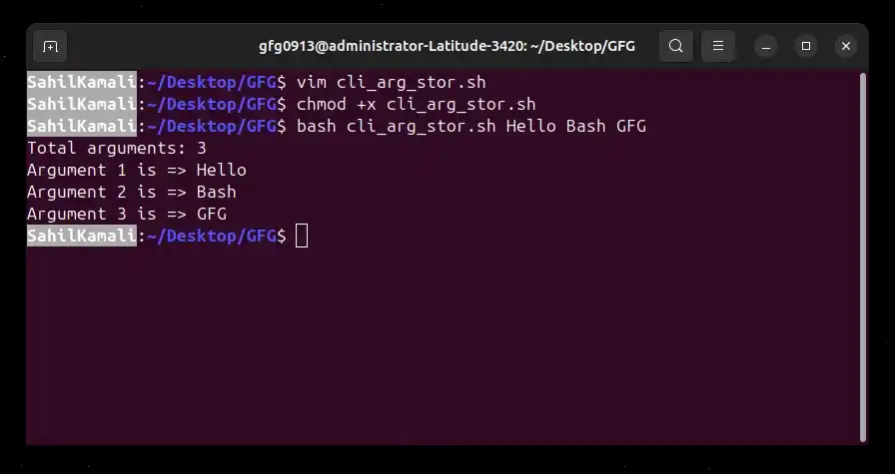
Task: Click the 'Total arguments: 3' output line
Action: [117, 149]
